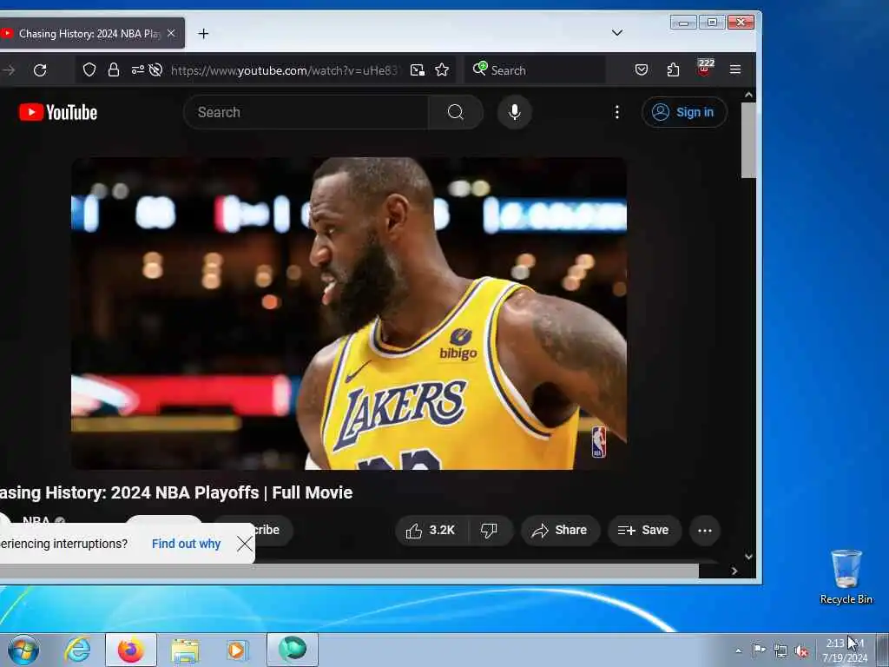
Task: Open a new tab with plus button
Action: pyautogui.click(x=203, y=34)
